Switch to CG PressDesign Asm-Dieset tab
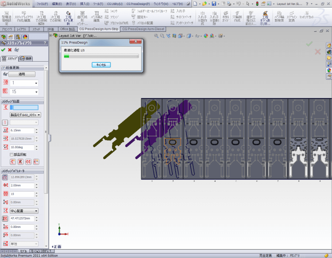 [143, 29]
